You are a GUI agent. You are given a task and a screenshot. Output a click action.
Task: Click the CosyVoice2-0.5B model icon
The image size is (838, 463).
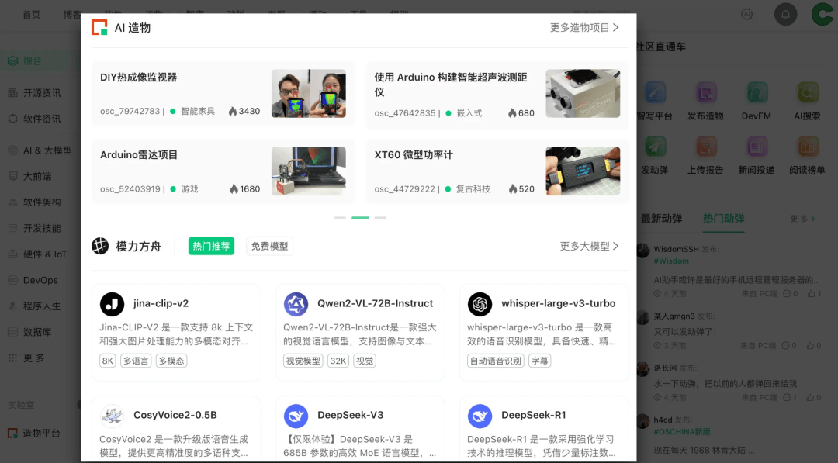point(113,416)
